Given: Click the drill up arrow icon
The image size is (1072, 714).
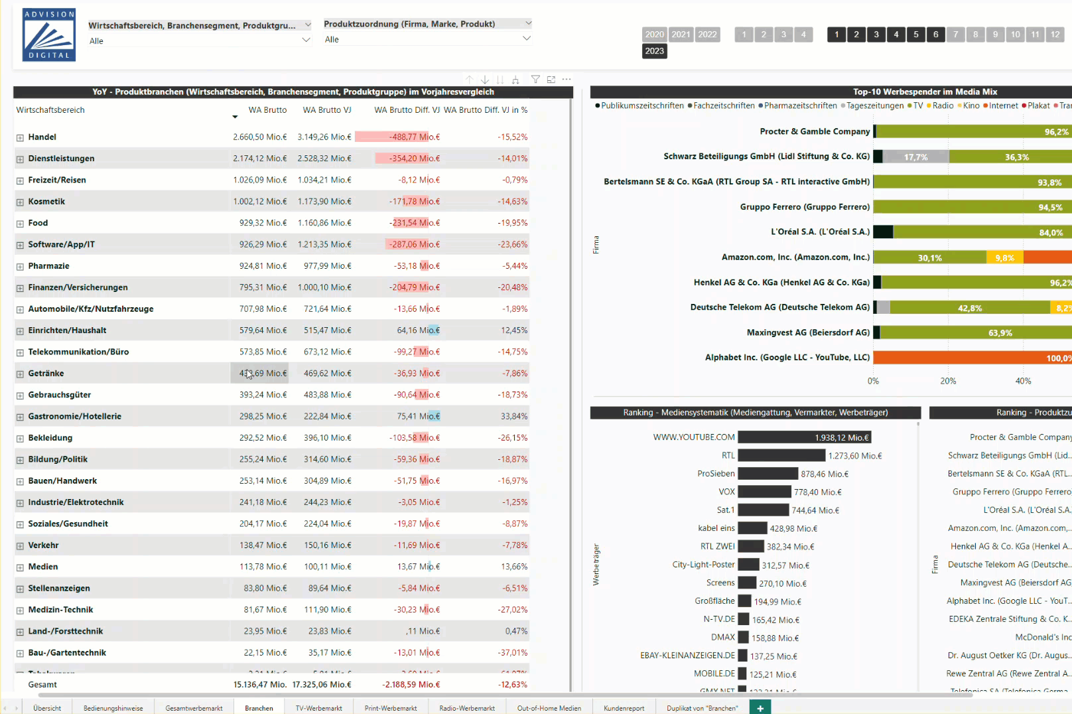Looking at the screenshot, I should coord(470,80).
